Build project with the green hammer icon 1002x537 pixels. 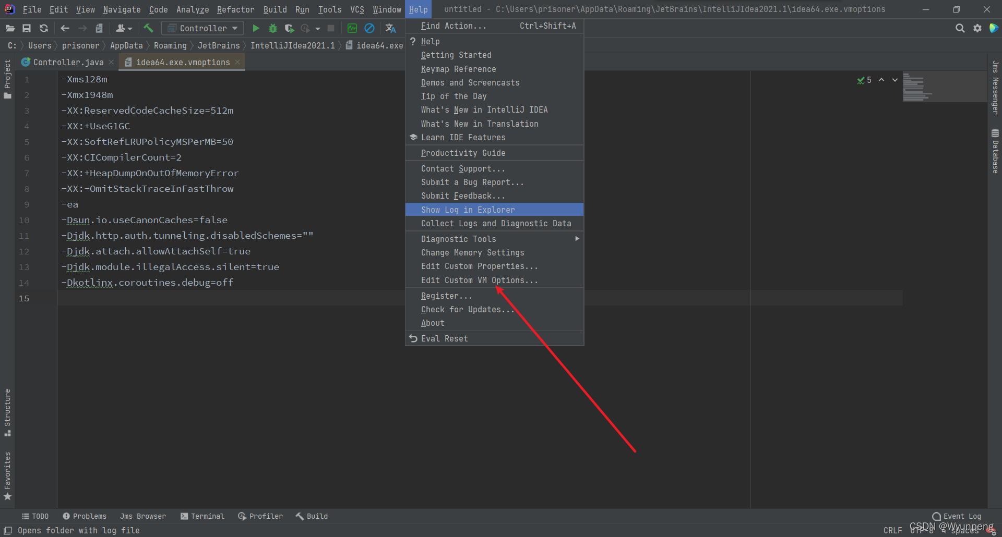point(149,28)
